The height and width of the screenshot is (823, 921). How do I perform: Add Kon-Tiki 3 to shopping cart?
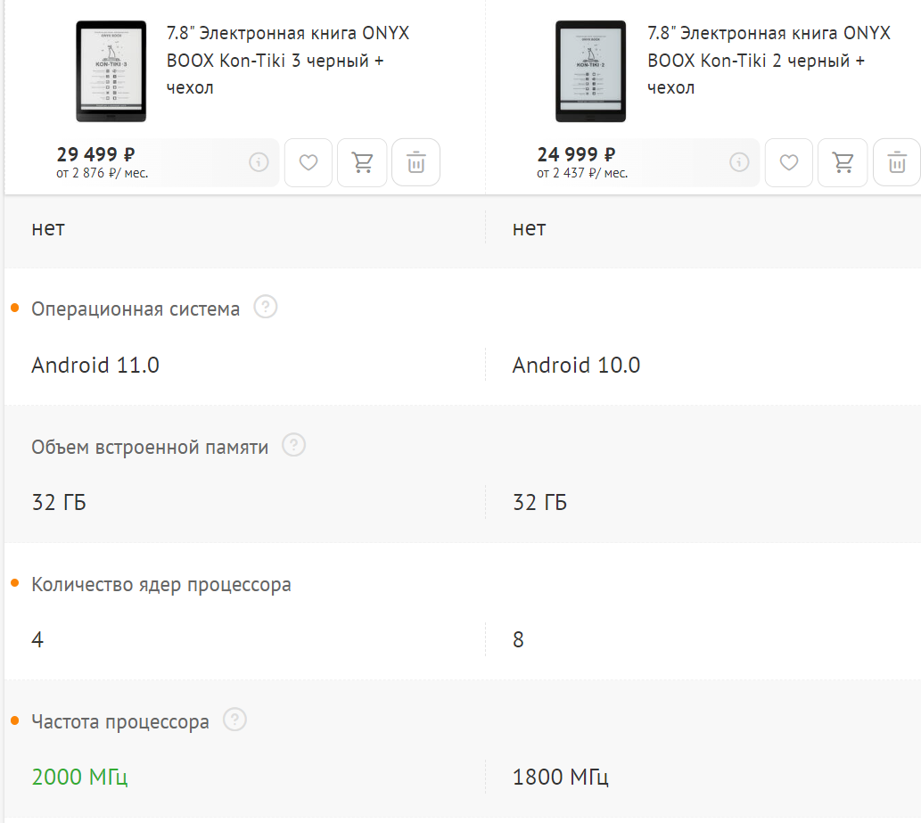coord(362,162)
